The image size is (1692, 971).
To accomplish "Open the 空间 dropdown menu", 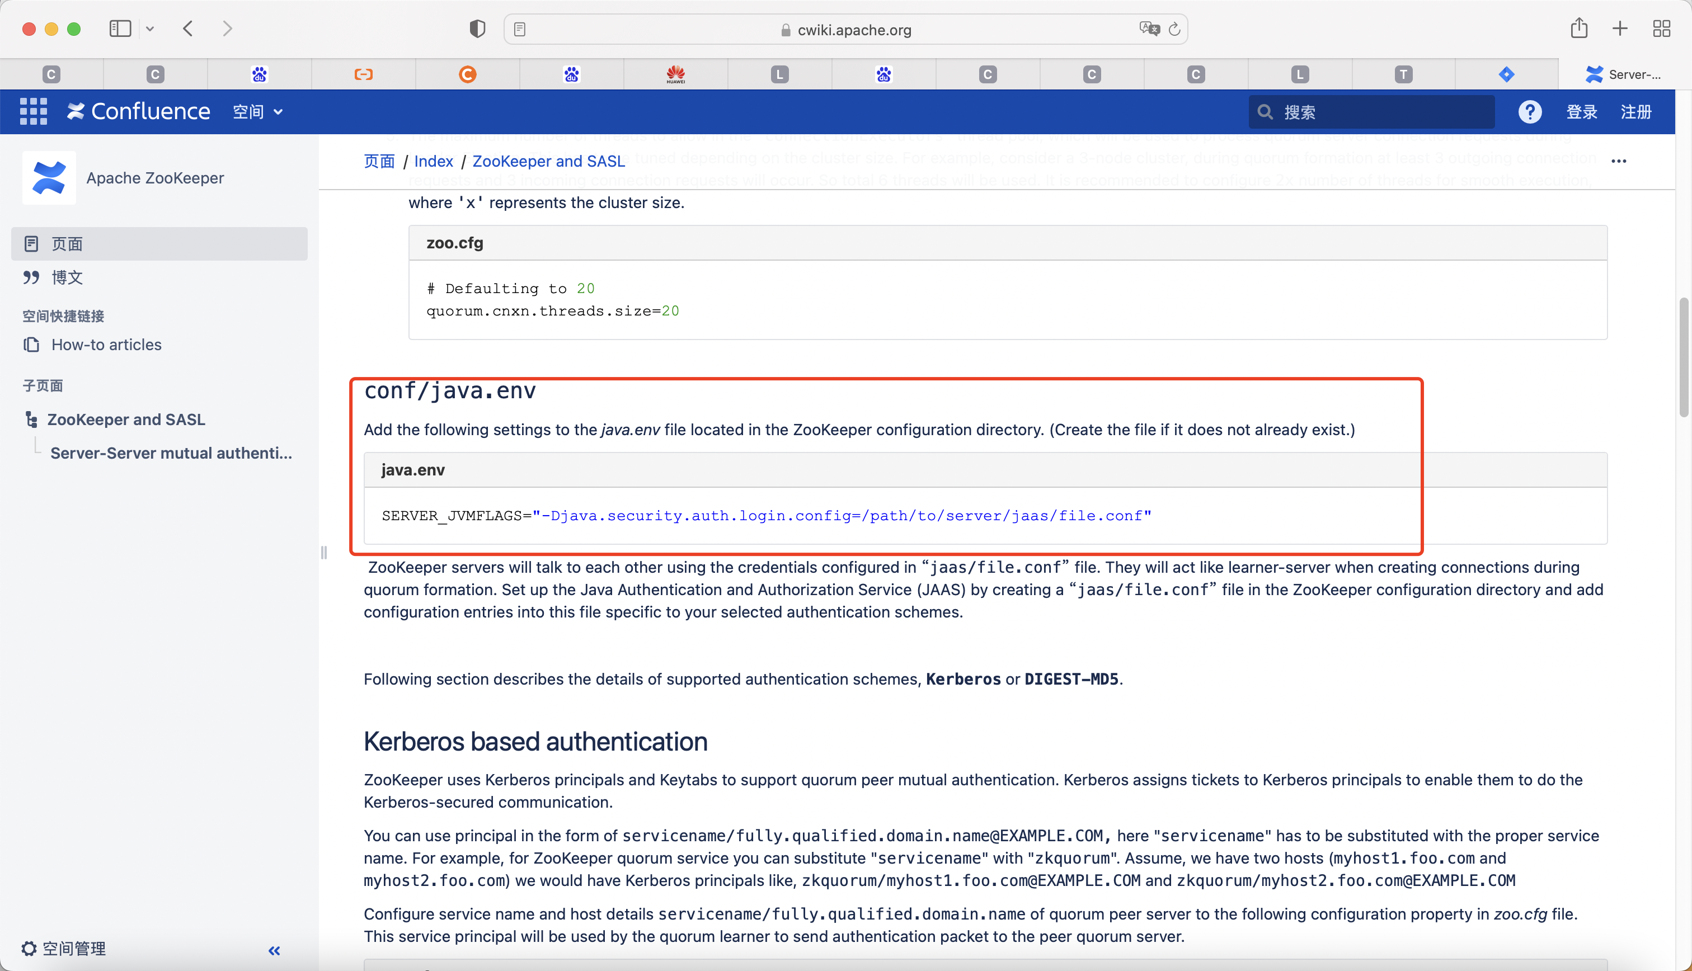I will click(257, 111).
